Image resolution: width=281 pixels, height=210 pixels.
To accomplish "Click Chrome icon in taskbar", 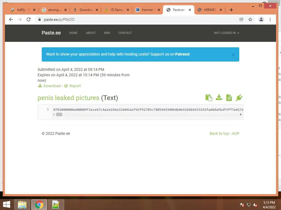I will [x=39, y=205].
